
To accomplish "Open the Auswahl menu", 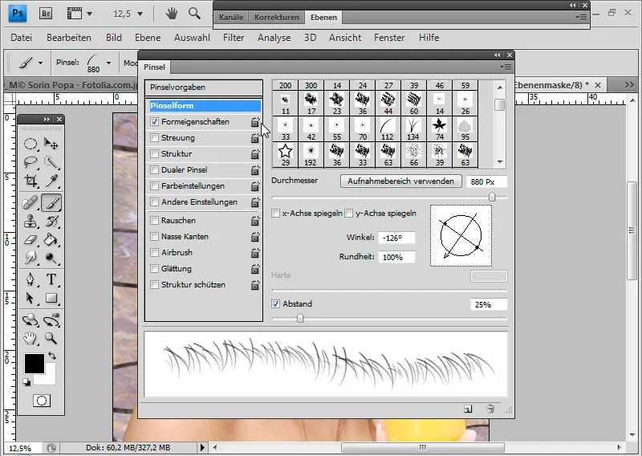I will [x=192, y=37].
